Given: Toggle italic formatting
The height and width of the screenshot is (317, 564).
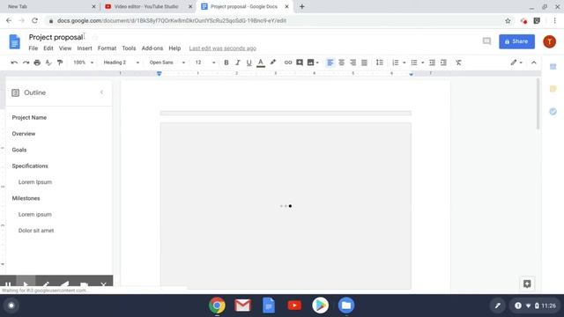Looking at the screenshot, I should tap(237, 63).
